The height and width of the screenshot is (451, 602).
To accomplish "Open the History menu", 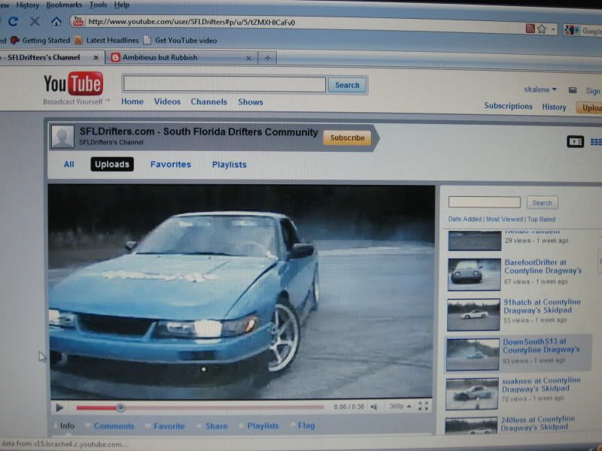I will [27, 5].
